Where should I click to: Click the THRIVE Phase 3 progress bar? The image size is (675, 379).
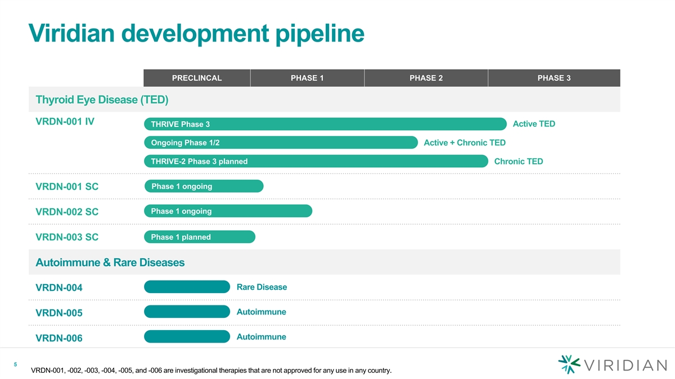[x=325, y=124]
